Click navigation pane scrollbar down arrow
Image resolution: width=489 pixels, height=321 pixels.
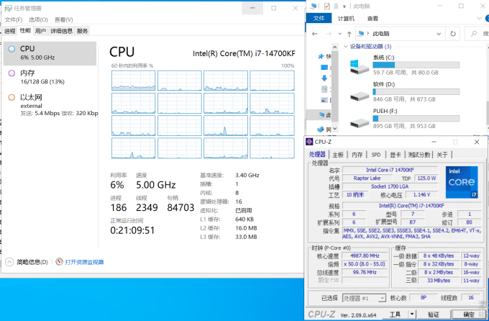(x=334, y=129)
